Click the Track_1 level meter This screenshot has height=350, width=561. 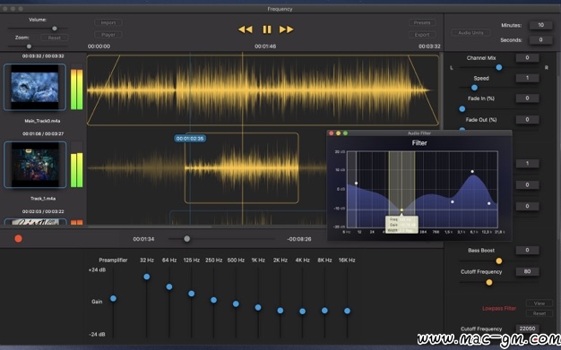(x=76, y=165)
